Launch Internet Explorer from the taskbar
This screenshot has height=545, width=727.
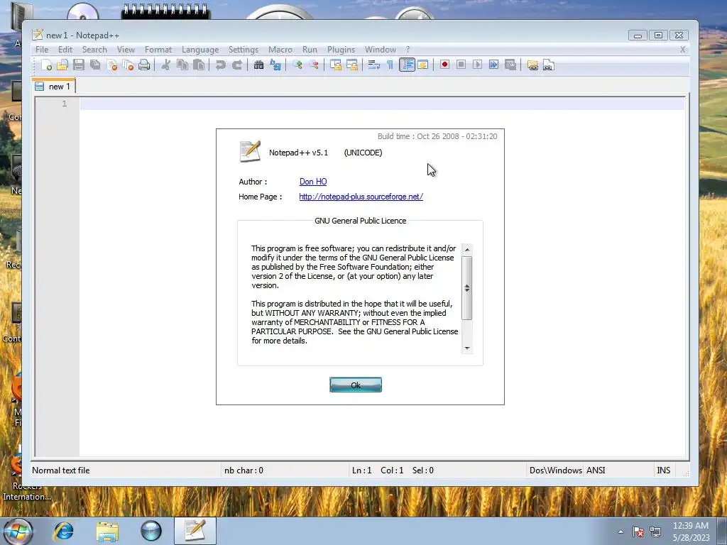pos(63,531)
